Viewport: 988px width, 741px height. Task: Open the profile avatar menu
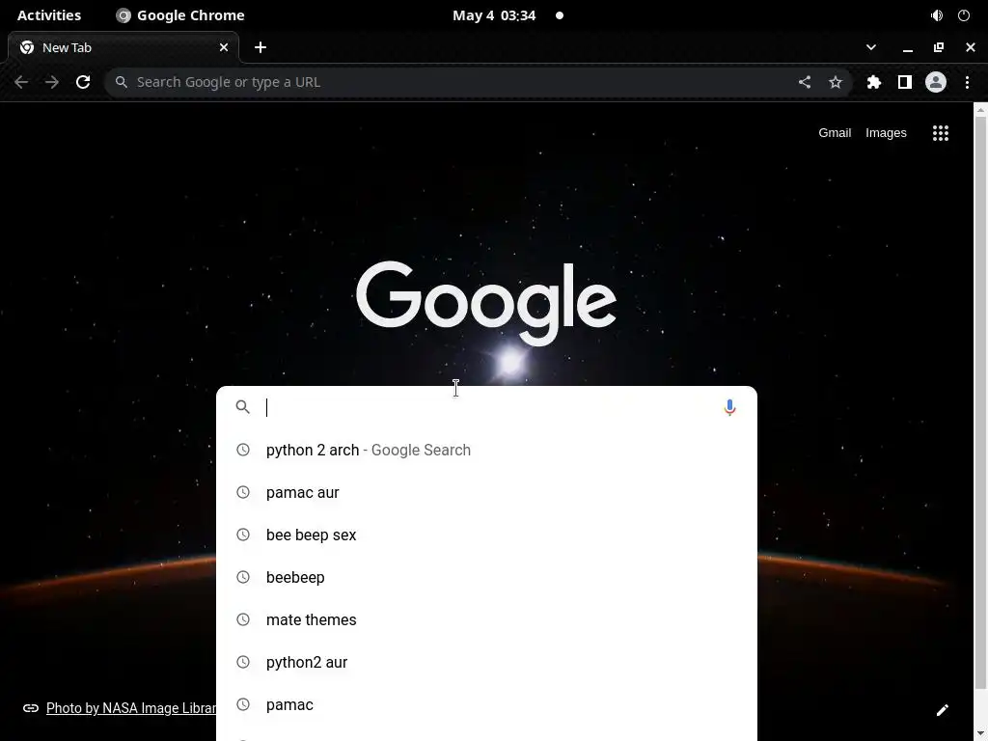(936, 82)
